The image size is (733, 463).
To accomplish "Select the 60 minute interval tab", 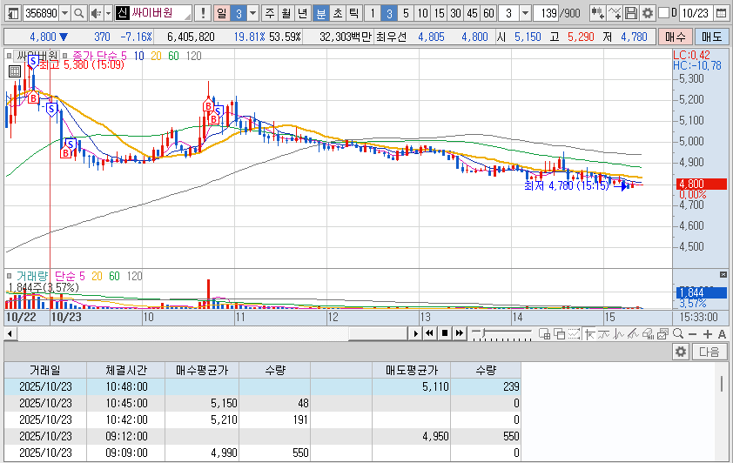I will pyautogui.click(x=488, y=13).
